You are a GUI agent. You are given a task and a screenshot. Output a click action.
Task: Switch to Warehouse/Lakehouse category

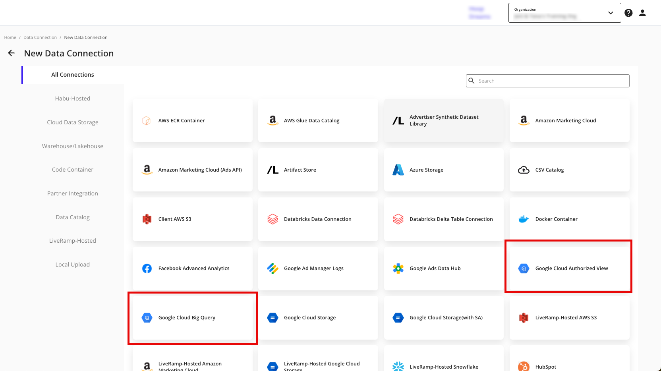click(x=73, y=146)
